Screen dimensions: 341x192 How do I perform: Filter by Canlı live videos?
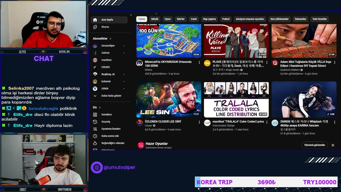[194, 19]
